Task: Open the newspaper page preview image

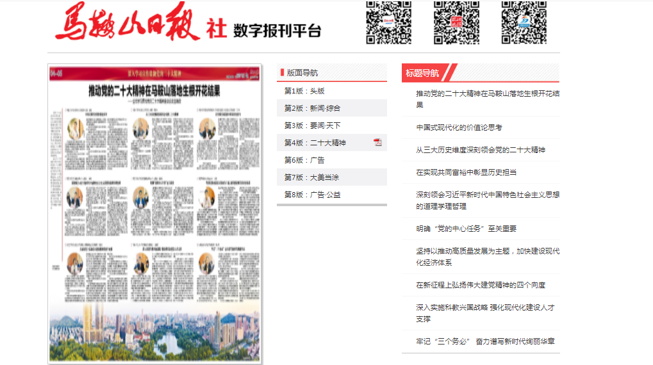Action: pyautogui.click(x=154, y=213)
